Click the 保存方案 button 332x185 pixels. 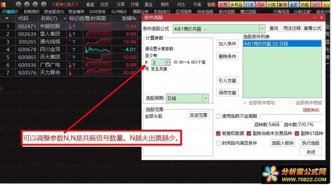point(227,93)
